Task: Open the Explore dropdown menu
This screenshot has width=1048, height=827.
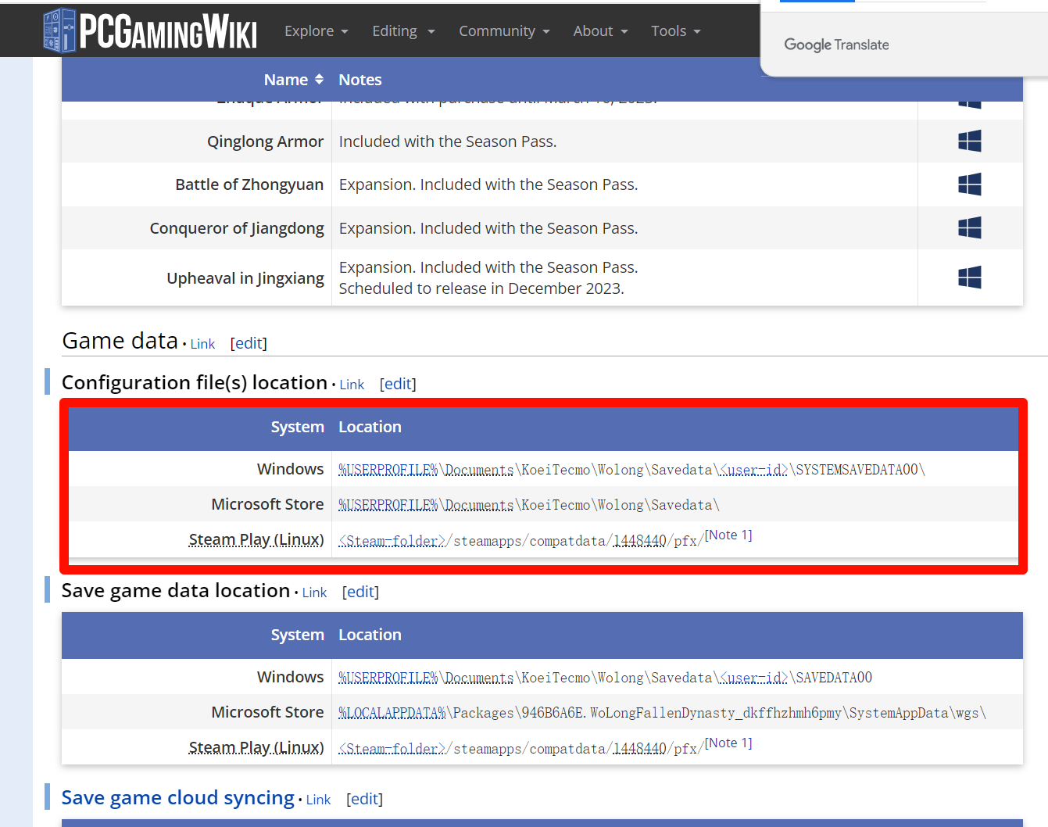Action: pos(316,31)
